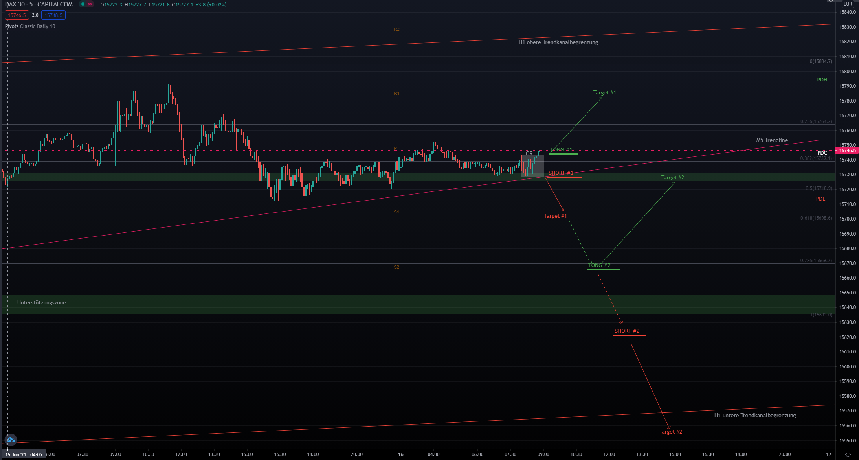
Task: Click the blue buy price 15748.5 button
Action: coord(53,15)
